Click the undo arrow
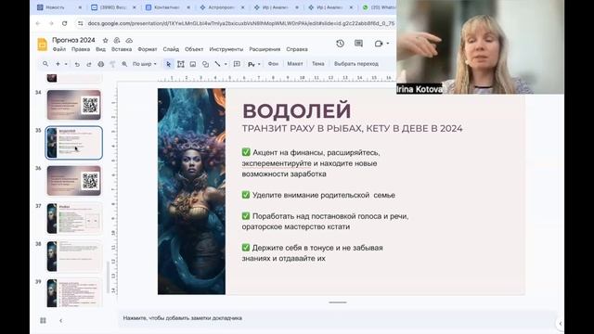 click(77, 64)
